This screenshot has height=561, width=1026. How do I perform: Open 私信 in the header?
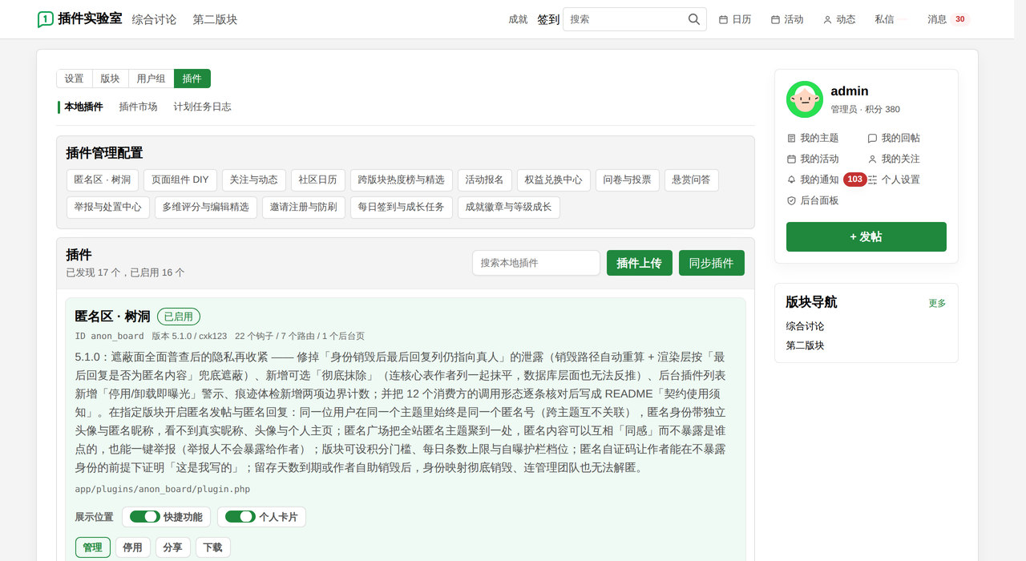(884, 19)
